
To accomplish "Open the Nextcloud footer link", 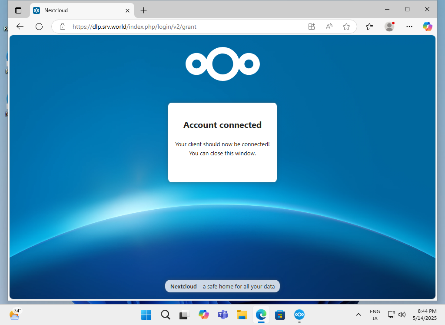I will coord(183,286).
